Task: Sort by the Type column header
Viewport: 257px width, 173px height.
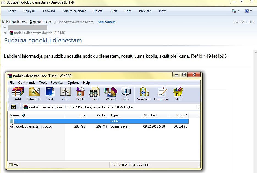Action: (125, 115)
